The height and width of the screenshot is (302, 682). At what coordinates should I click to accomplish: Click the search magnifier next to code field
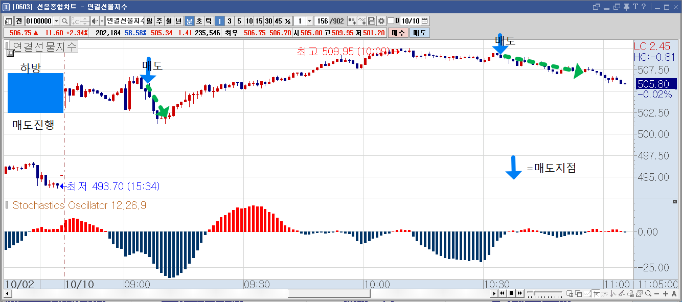click(65, 21)
